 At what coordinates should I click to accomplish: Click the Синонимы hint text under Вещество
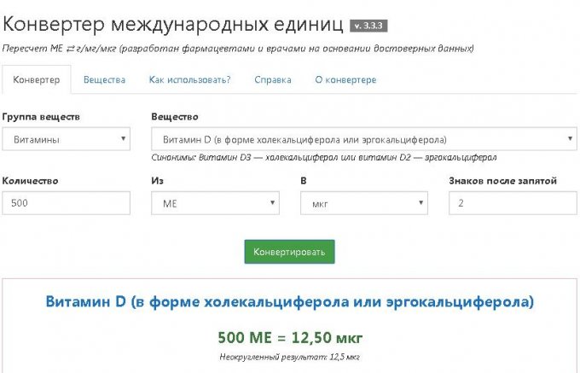coord(323,157)
